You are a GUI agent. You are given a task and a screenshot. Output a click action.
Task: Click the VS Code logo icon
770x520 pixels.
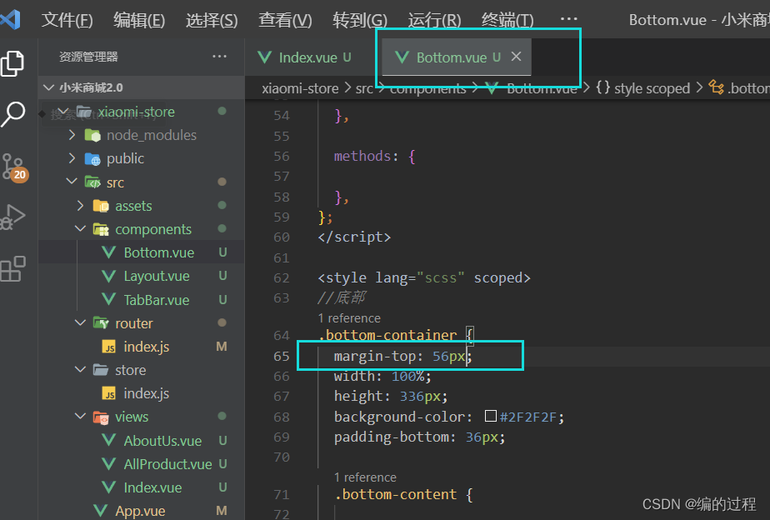click(x=10, y=20)
